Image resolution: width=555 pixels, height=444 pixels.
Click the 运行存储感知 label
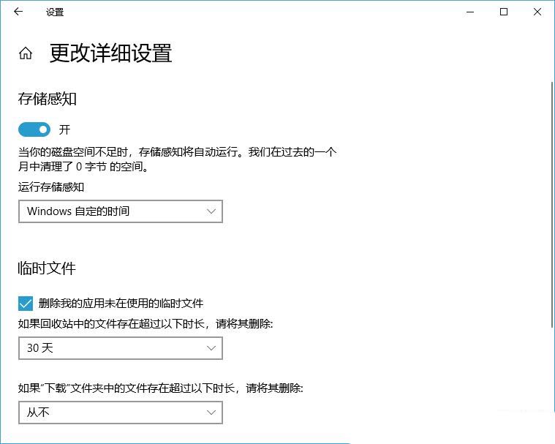pos(51,187)
